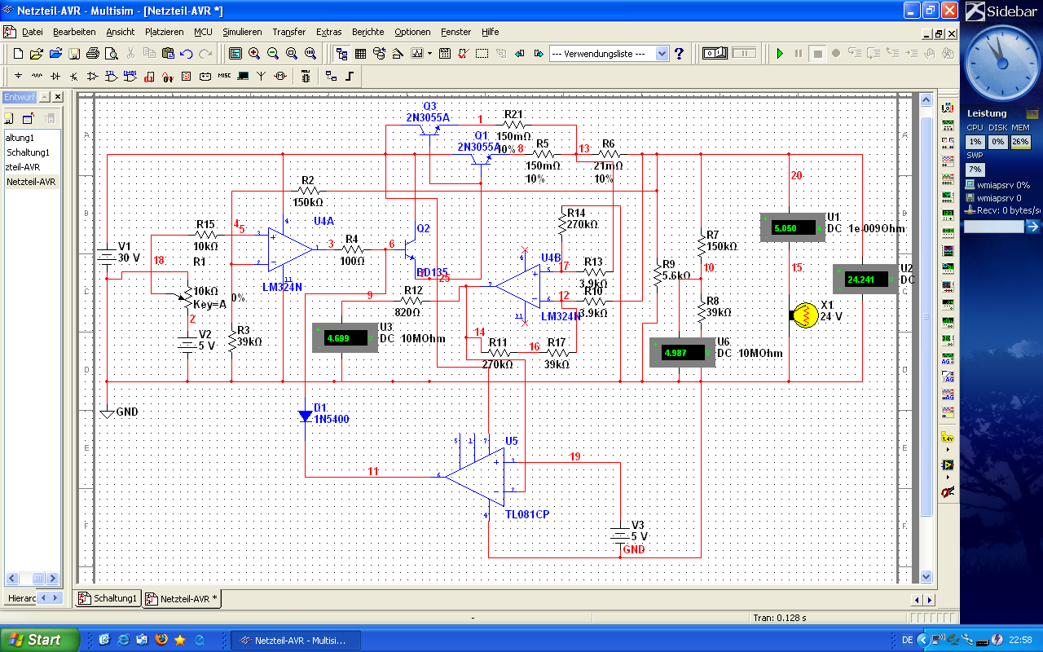This screenshot has width=1043, height=652.
Task: Open the Datei menu
Action: 32,32
